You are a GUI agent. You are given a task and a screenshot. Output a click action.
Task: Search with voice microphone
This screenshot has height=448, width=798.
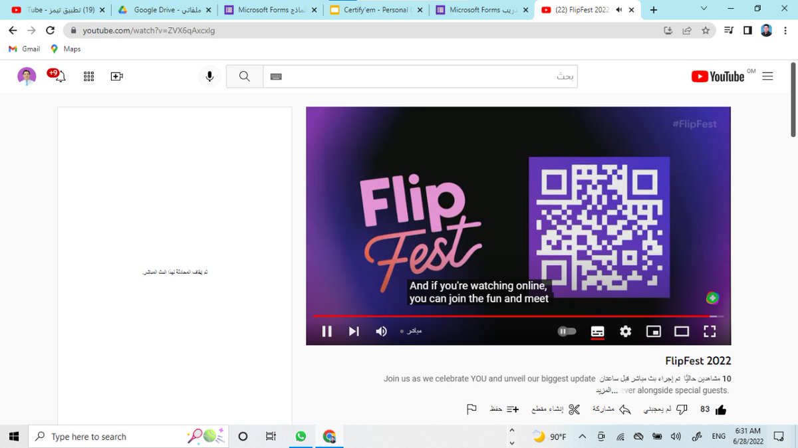(x=209, y=76)
